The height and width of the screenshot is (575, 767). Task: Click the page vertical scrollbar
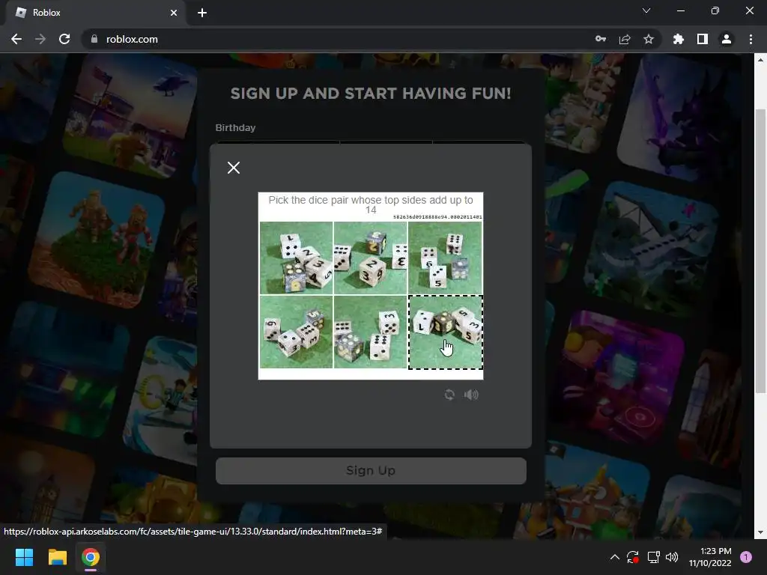[x=760, y=251]
